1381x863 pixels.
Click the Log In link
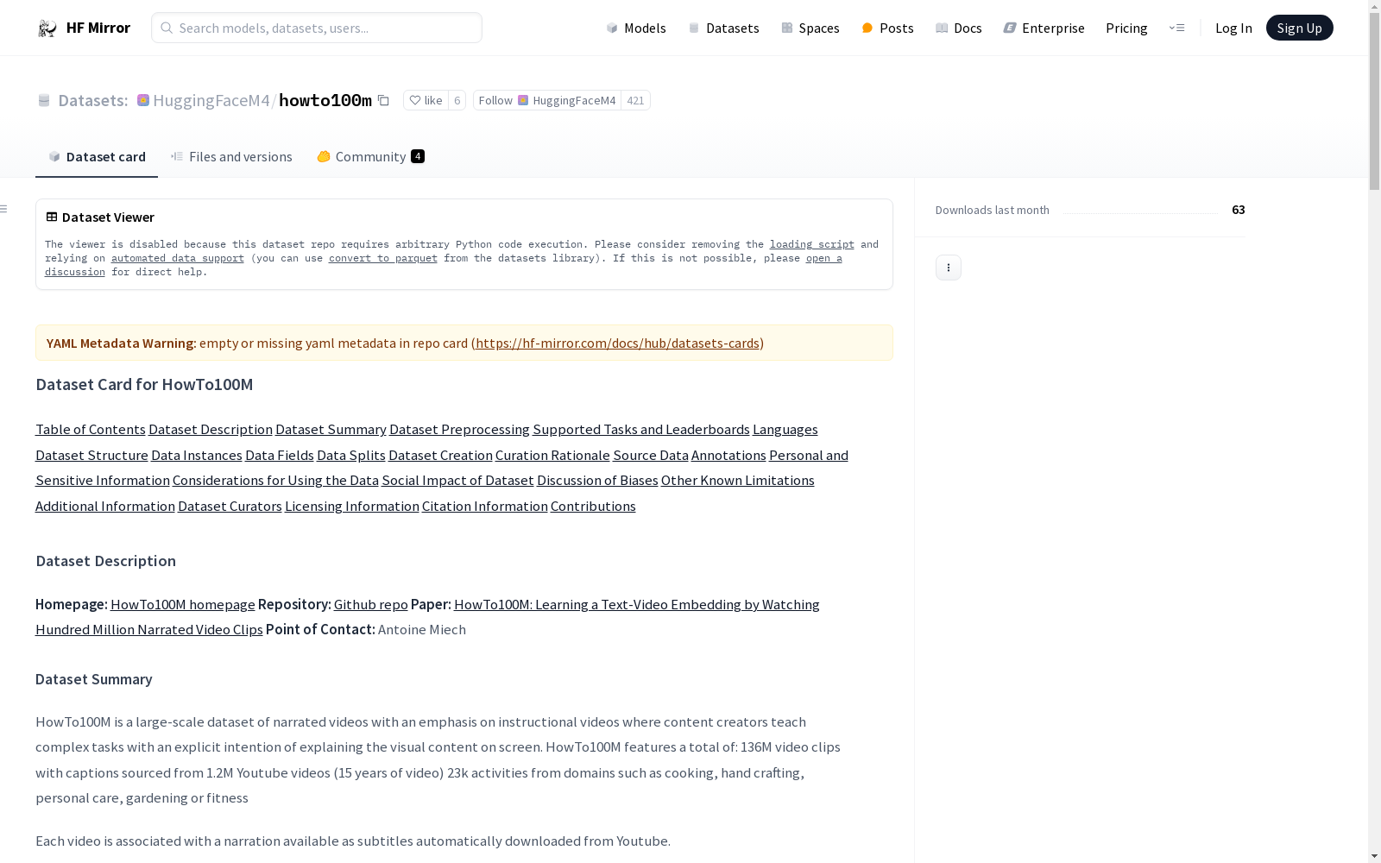1233,28
